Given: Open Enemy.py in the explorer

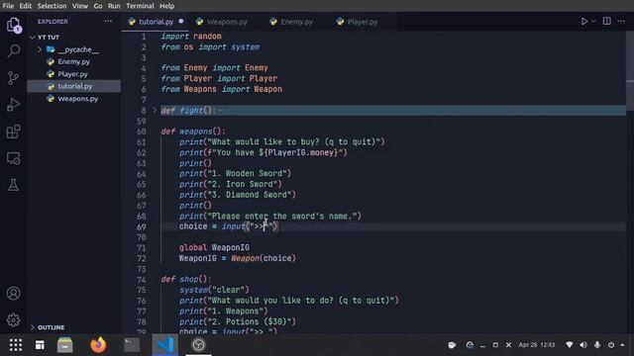Looking at the screenshot, I should [73, 61].
